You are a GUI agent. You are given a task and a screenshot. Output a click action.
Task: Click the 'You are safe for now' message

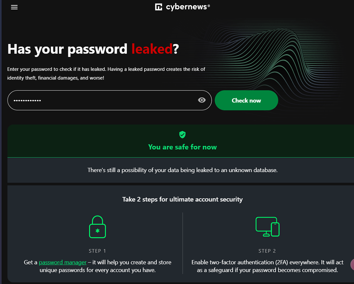pos(182,147)
